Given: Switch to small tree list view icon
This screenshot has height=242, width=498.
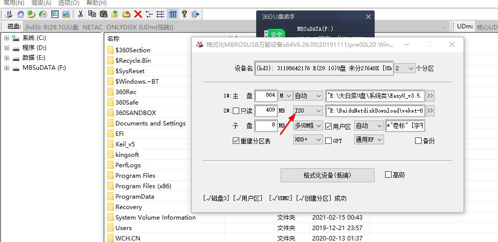Looking at the screenshot, I should point(149,14).
